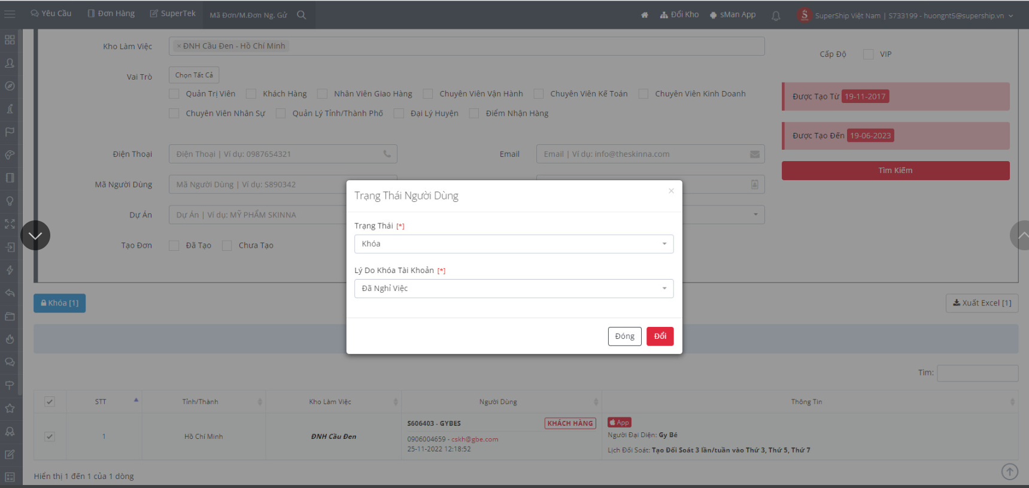Open the chat bubbles sidebar icon
The height and width of the screenshot is (488, 1029).
click(x=10, y=362)
